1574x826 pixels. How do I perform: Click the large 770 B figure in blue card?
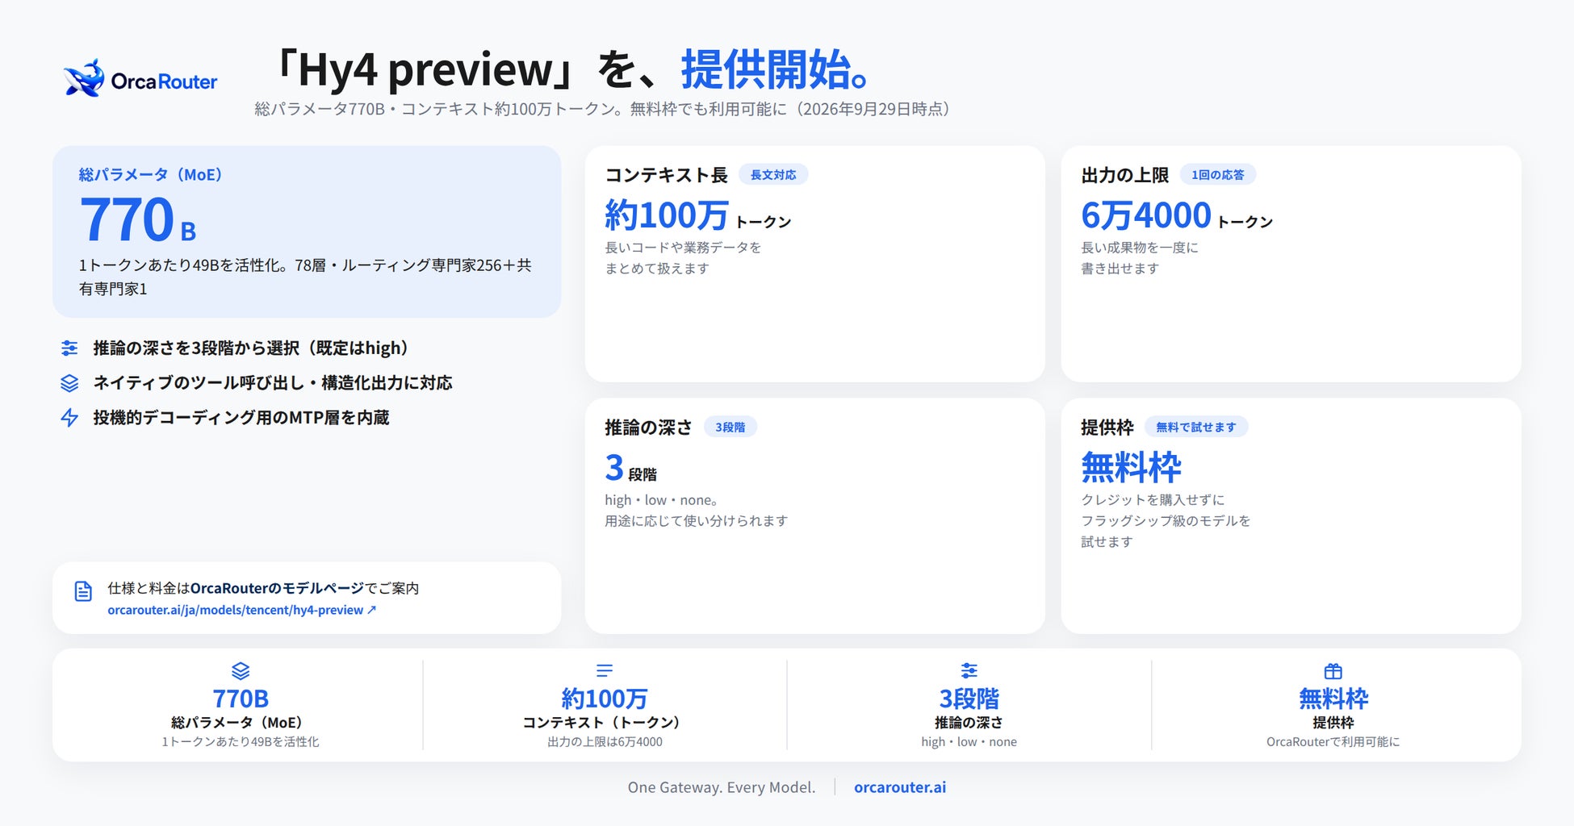(138, 219)
